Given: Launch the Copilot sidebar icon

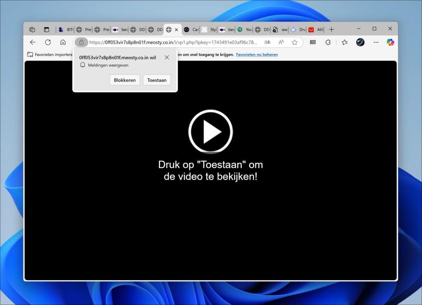Looking at the screenshot, I should [x=390, y=42].
